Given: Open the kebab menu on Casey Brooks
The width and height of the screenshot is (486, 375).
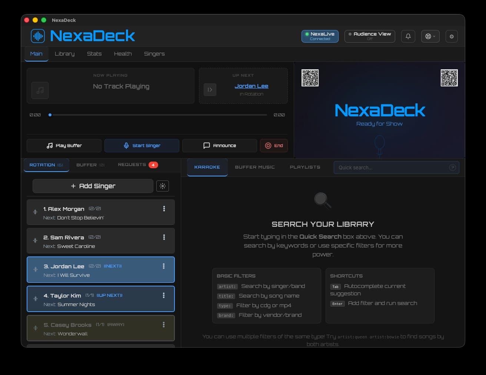Looking at the screenshot, I should (164, 325).
